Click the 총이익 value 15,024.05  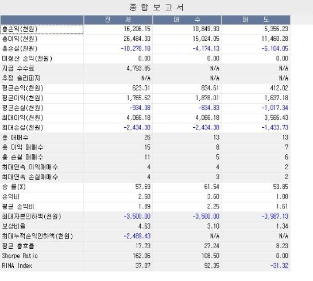pyautogui.click(x=206, y=39)
